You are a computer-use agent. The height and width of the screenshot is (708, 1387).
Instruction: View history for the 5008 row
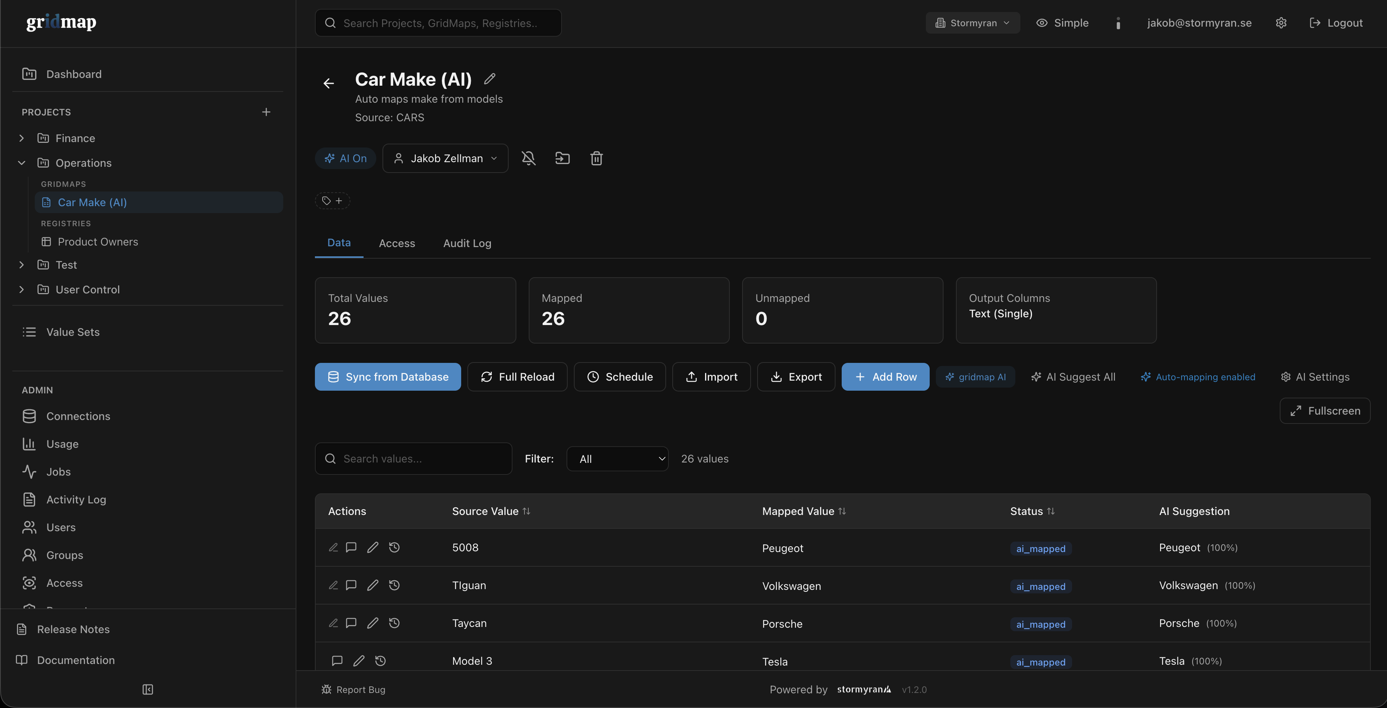click(x=394, y=547)
